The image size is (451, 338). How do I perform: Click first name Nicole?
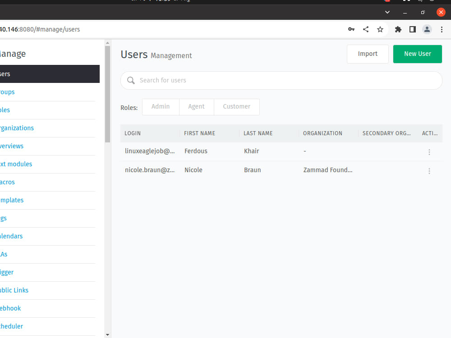coord(193,170)
